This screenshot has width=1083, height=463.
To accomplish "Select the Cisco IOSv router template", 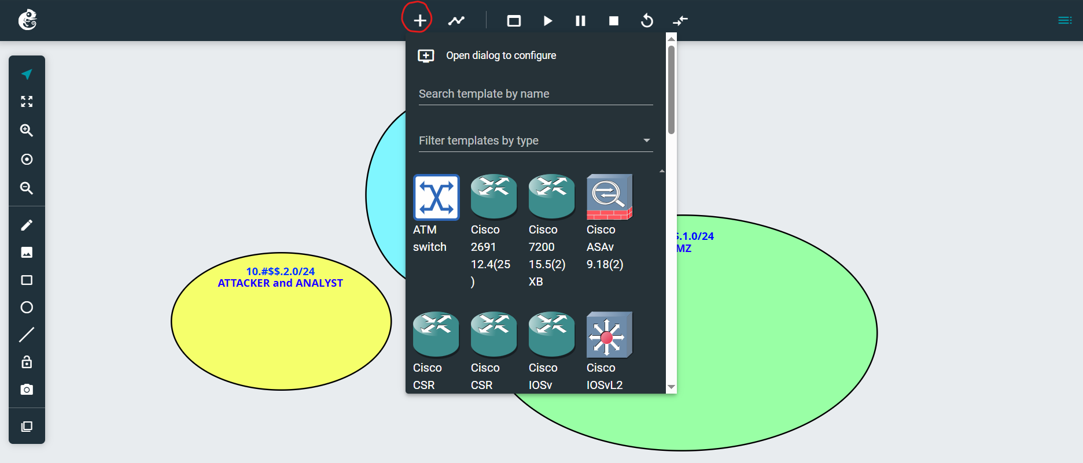I will 551,351.
